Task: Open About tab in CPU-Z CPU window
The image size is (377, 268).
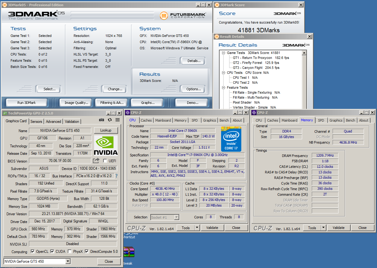Action: [237, 120]
